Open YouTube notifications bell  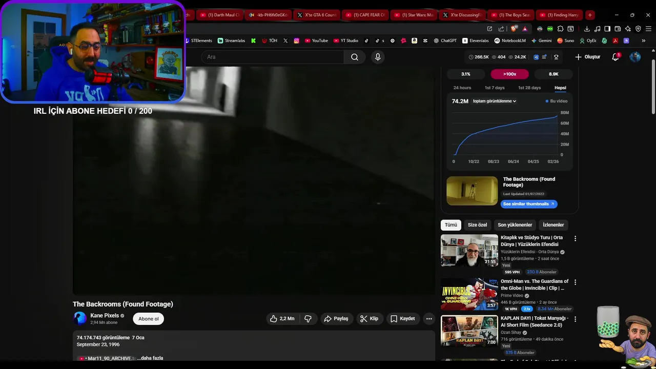(616, 57)
